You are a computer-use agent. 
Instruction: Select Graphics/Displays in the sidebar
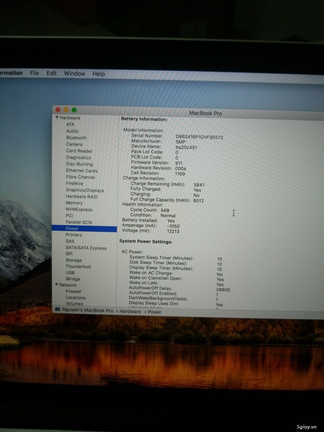click(85, 190)
